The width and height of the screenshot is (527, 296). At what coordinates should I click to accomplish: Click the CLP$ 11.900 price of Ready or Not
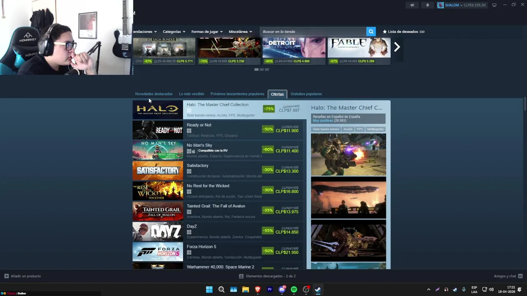(287, 131)
